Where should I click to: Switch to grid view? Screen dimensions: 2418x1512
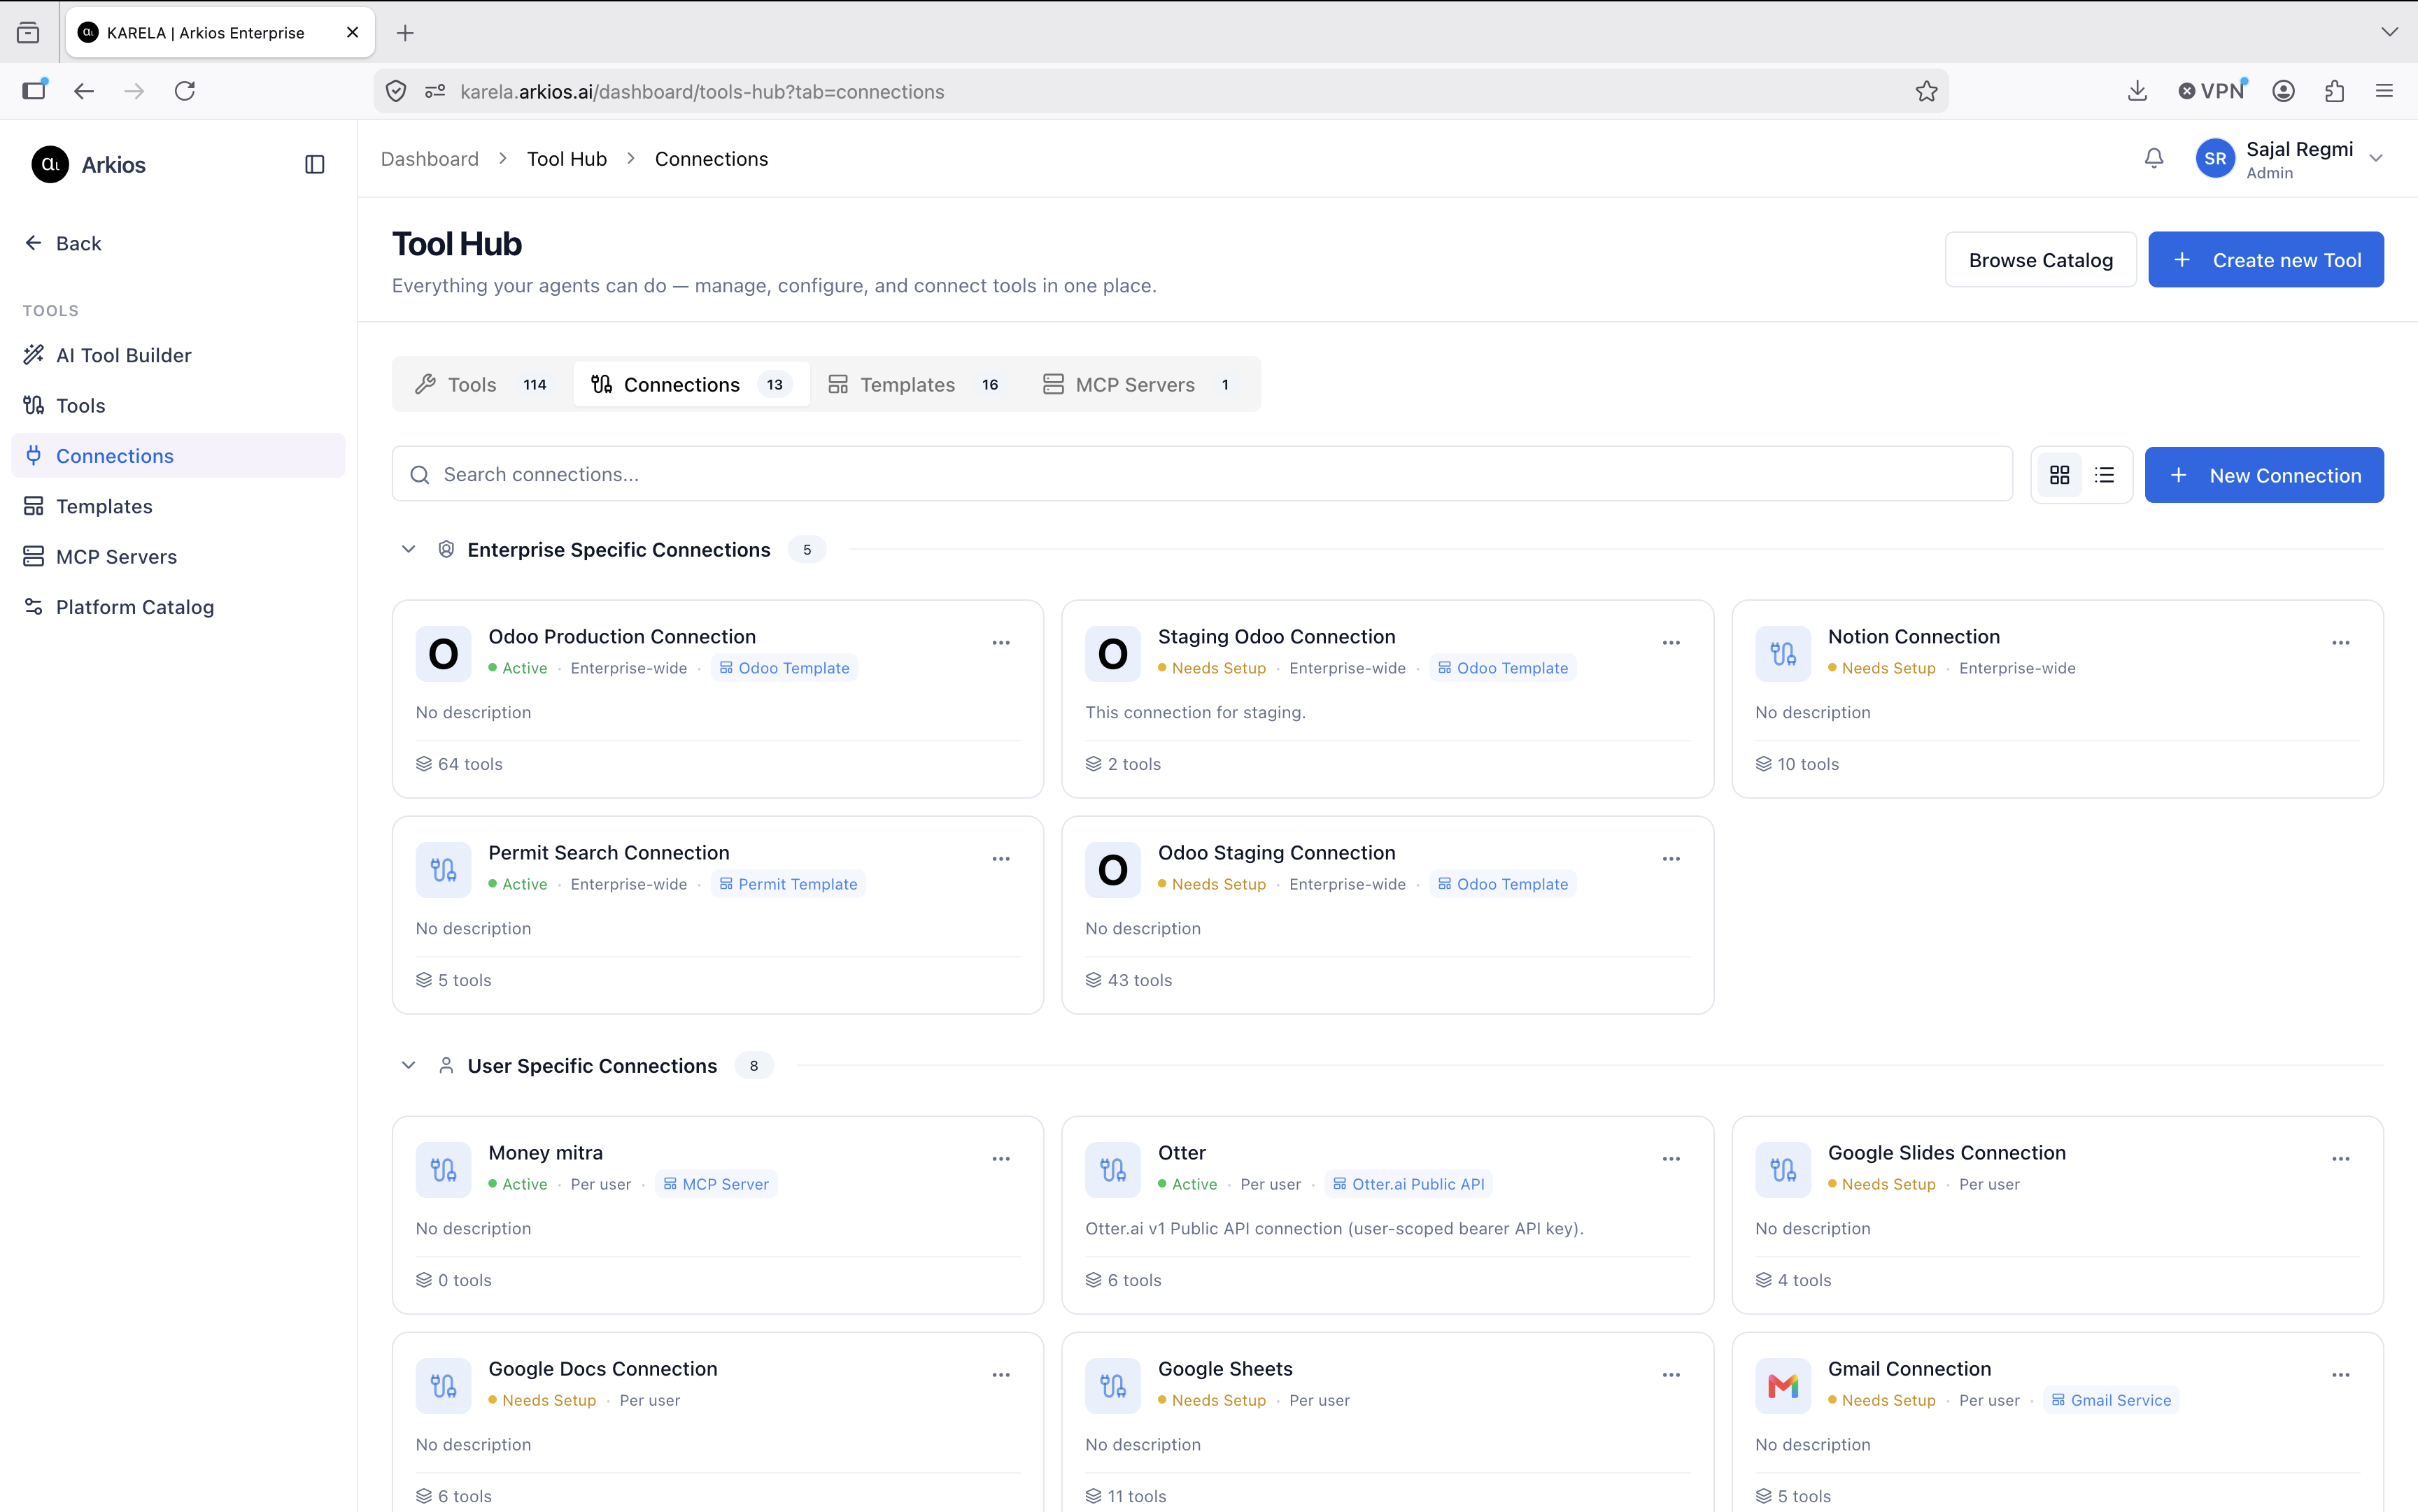(x=2059, y=475)
